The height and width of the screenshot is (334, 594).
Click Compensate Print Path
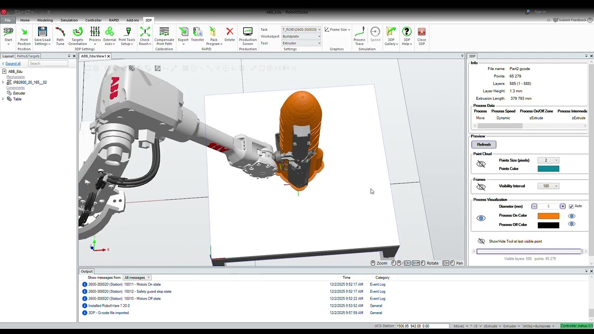click(164, 36)
